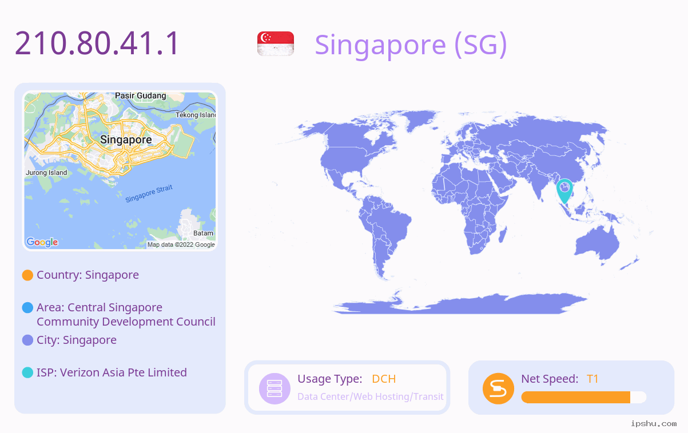
Task: Click the ipshu.com text
Action: coord(654,423)
